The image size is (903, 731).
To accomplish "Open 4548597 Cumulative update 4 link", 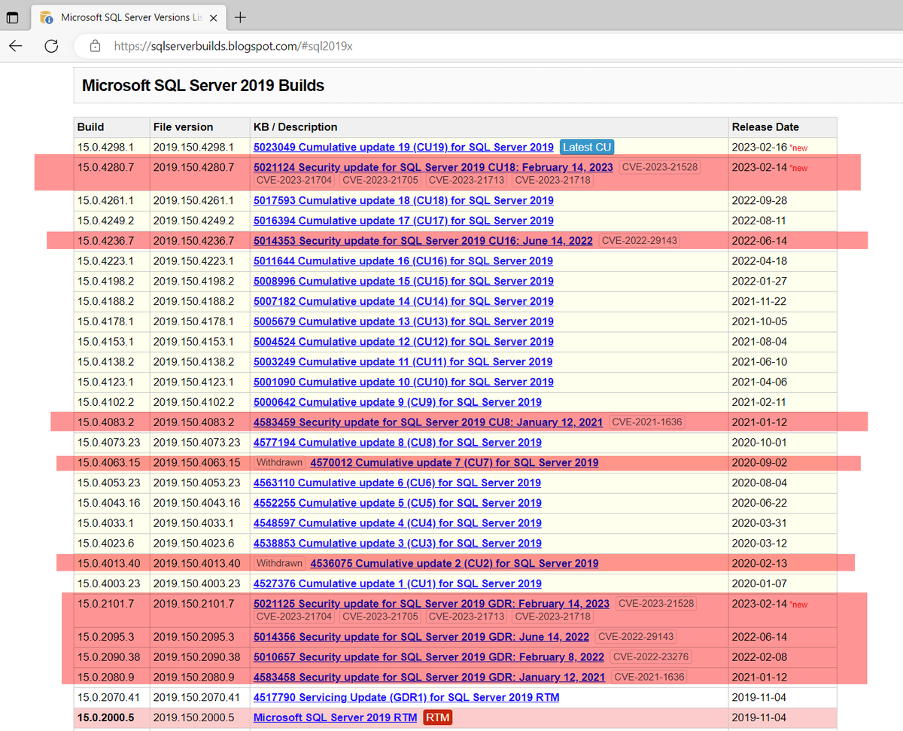I will (x=397, y=523).
